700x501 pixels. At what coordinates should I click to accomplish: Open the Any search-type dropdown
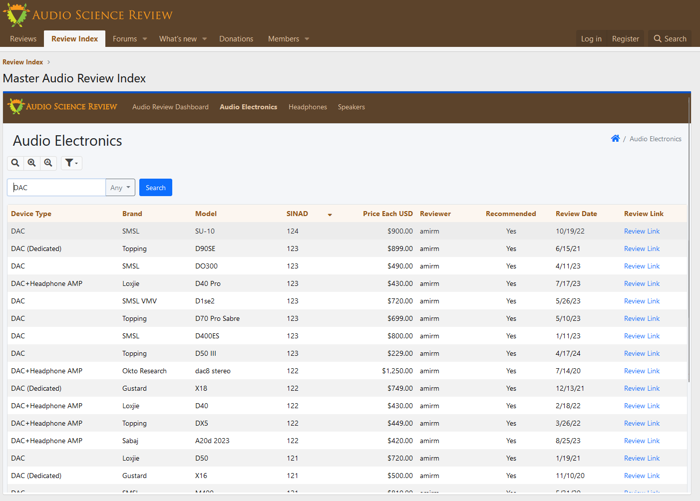[120, 188]
